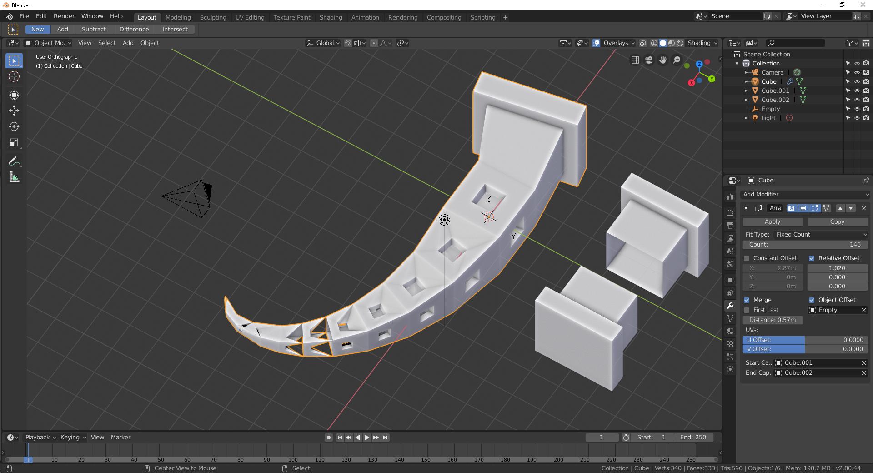Open the Playback dropdown in timeline
This screenshot has width=873, height=473.
point(40,438)
